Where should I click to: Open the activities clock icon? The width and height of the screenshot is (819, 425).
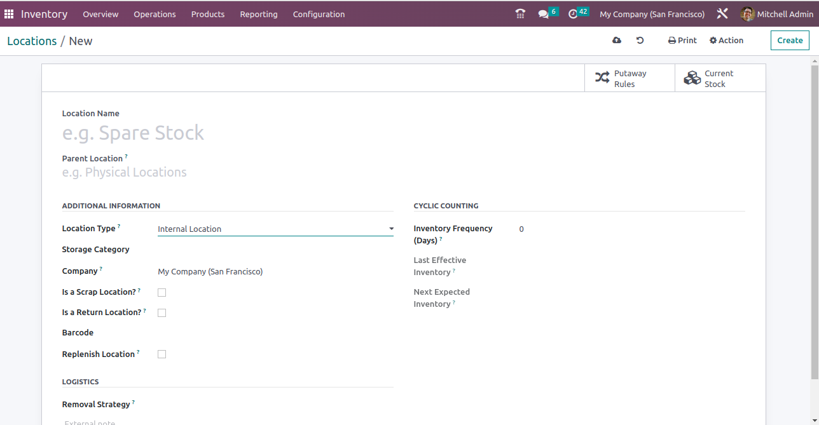(573, 14)
